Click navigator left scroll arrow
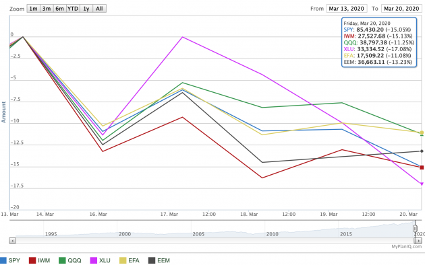The height and width of the screenshot is (265, 425). tap(12, 240)
